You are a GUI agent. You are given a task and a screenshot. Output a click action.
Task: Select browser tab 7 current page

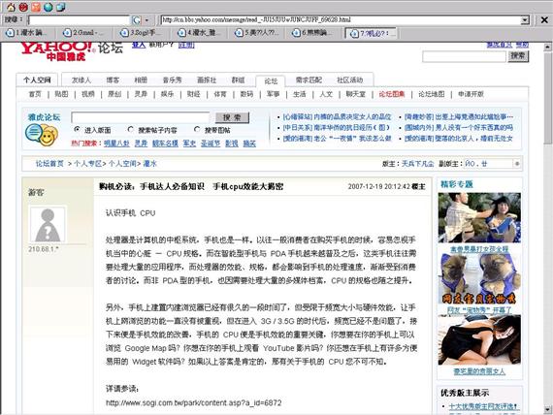pos(372,33)
